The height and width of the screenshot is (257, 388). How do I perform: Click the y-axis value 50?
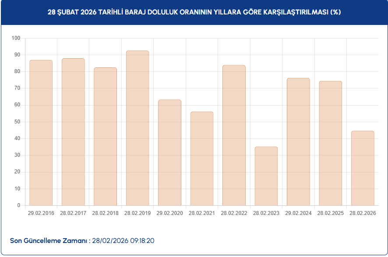tap(18, 122)
